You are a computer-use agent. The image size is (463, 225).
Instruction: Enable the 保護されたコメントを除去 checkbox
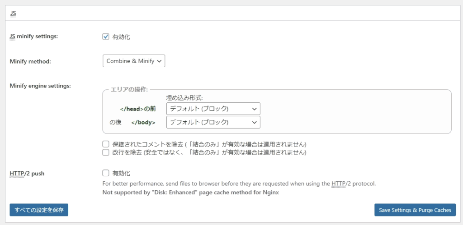106,144
